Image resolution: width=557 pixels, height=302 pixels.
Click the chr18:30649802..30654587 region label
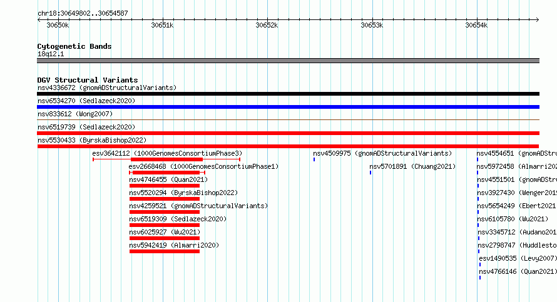[83, 13]
